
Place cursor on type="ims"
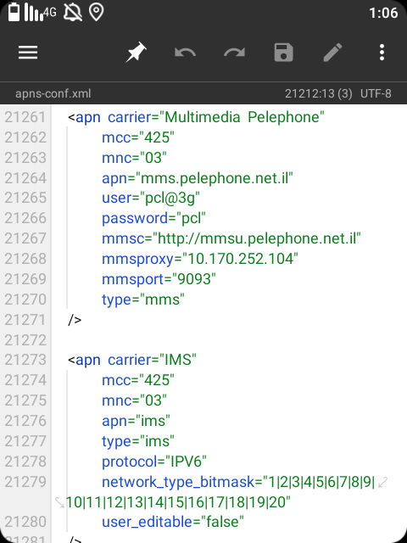[138, 441]
